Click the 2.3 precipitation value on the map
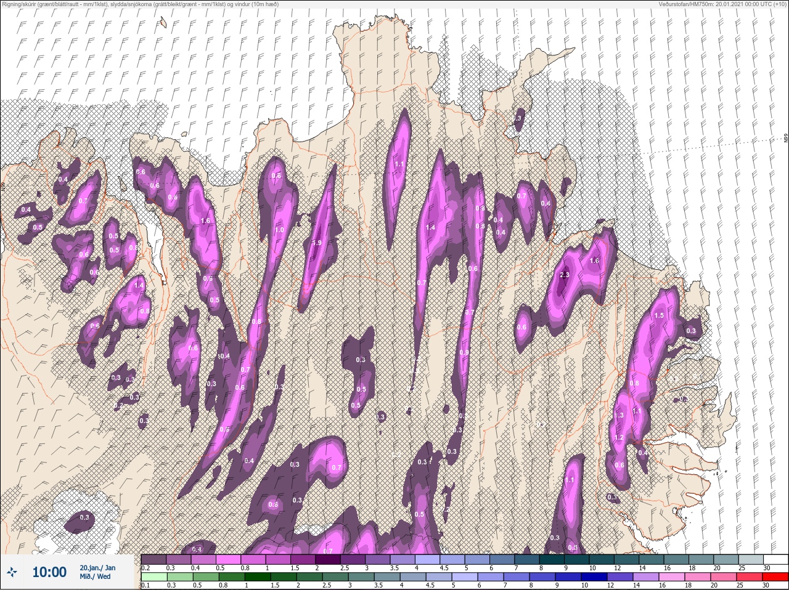Screen dimensions: 789x590 click(564, 275)
